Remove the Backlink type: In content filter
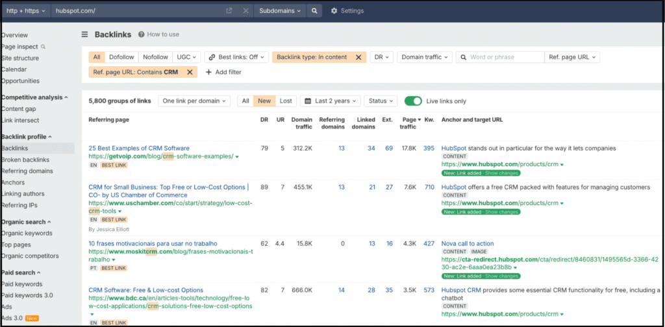Viewport: 665px width, 327px height. click(358, 57)
